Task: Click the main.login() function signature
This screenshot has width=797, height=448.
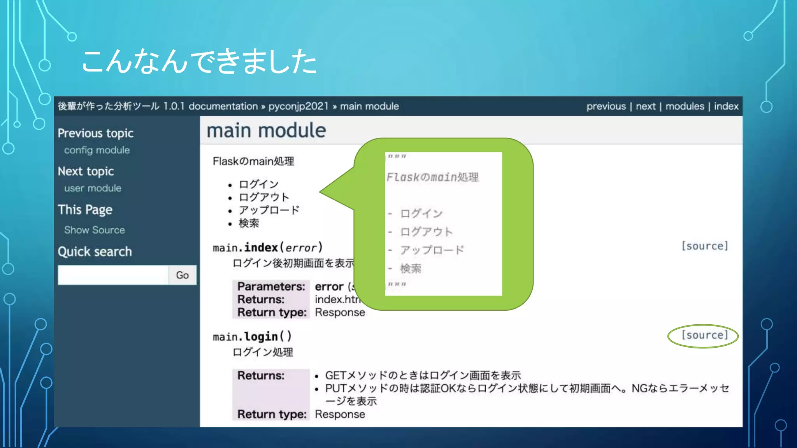Action: point(252,336)
